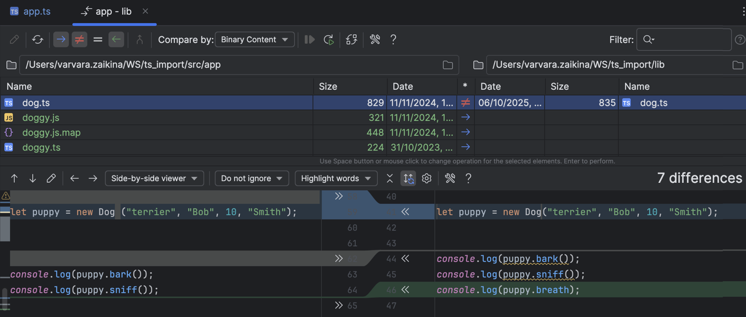Select the app - lib comparison tab

113,11
